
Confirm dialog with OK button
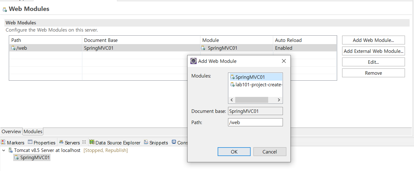pos(234,152)
